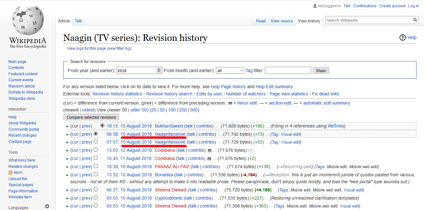Open the Special pages link
Screen dimensions: 424x210
[x=21, y=185]
